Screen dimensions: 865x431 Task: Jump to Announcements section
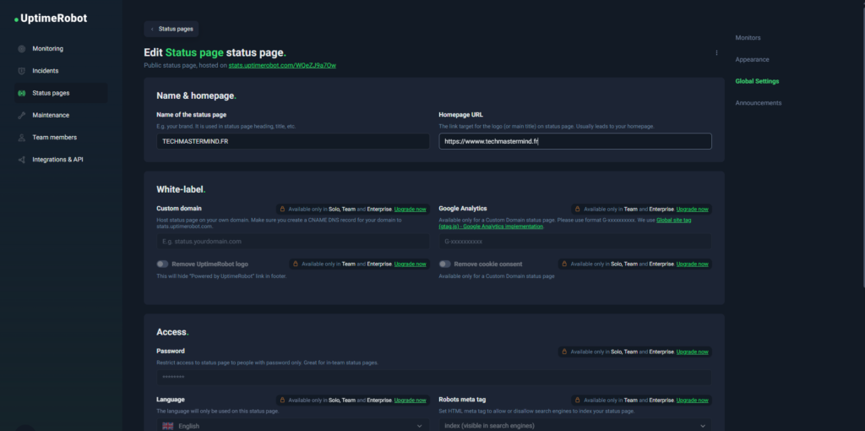(759, 103)
